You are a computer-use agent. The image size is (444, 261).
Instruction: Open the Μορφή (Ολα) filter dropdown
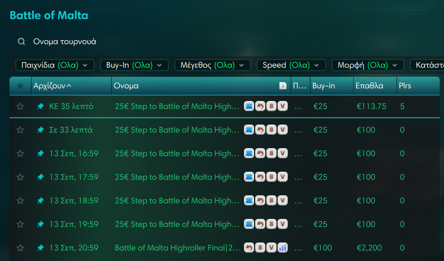368,65
